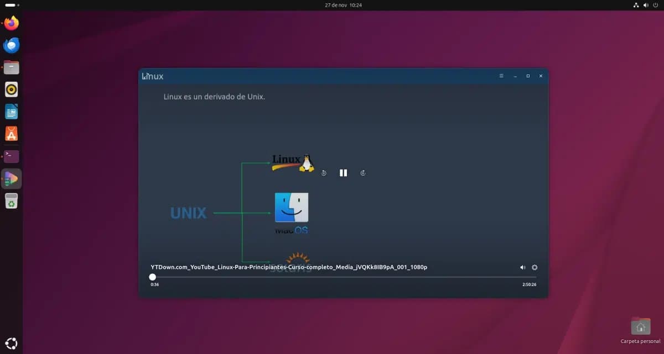Click the 2:50:26 duration label
The height and width of the screenshot is (354, 664).
(528, 285)
